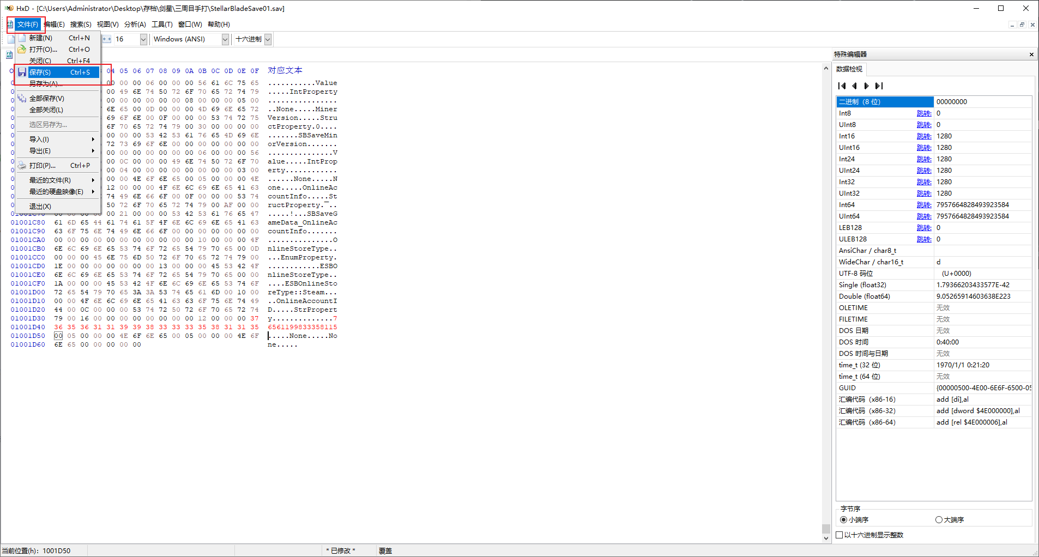Image resolution: width=1039 pixels, height=557 pixels.
Task: Enable 以十六进制显示整数 checkbox
Action: [x=839, y=535]
